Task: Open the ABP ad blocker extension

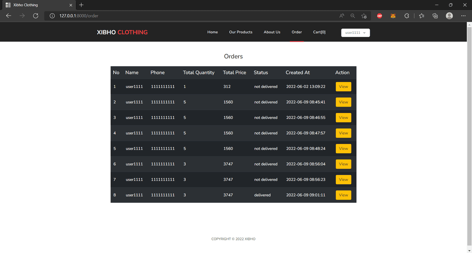Action: tap(380, 16)
